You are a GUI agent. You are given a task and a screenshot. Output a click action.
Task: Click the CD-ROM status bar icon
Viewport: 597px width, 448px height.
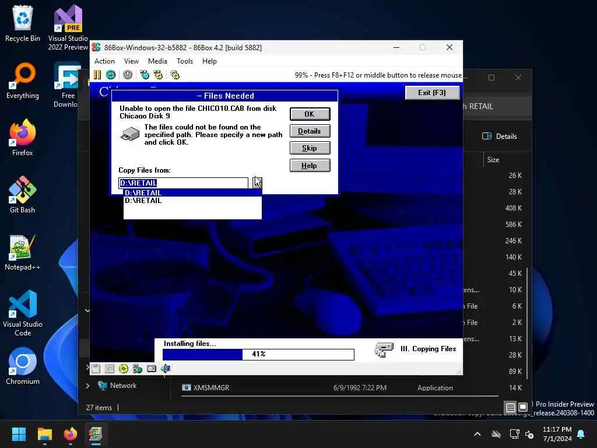[x=124, y=369]
